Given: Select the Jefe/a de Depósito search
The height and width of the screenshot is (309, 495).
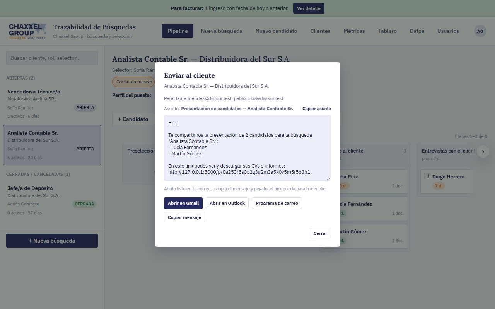Looking at the screenshot, I should (52, 200).
